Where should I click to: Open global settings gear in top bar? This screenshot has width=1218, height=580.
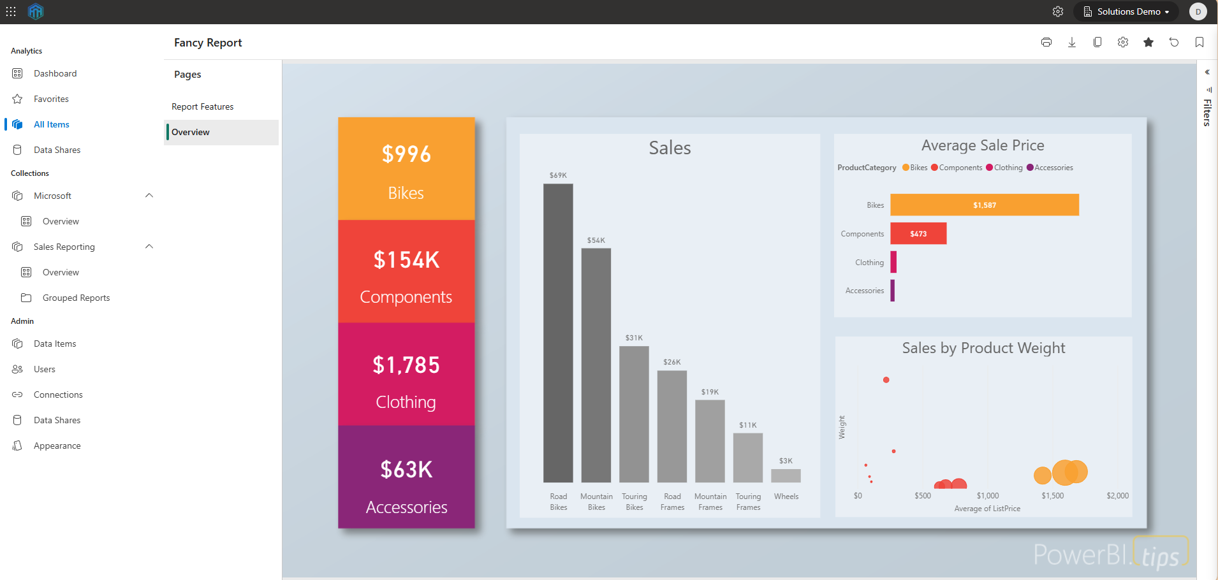click(1057, 11)
